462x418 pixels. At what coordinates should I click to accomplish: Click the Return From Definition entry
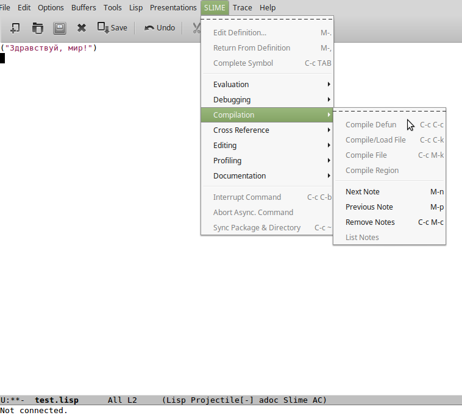pyautogui.click(x=267, y=48)
